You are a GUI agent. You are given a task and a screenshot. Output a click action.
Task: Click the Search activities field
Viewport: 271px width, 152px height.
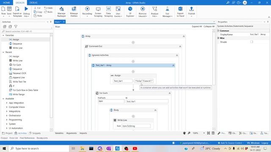click(x=26, y=31)
